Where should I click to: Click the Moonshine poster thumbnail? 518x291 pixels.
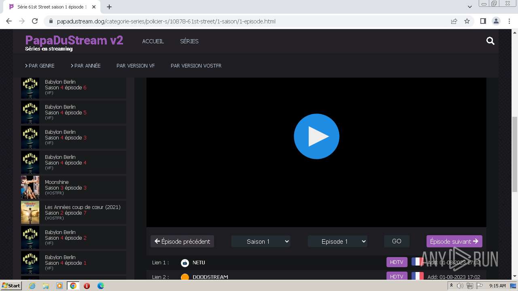pos(30,188)
